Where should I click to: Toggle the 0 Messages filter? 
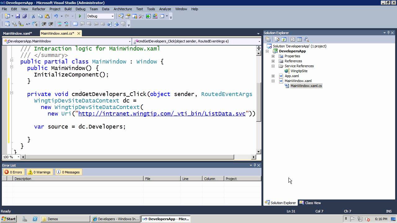pyautogui.click(x=68, y=172)
